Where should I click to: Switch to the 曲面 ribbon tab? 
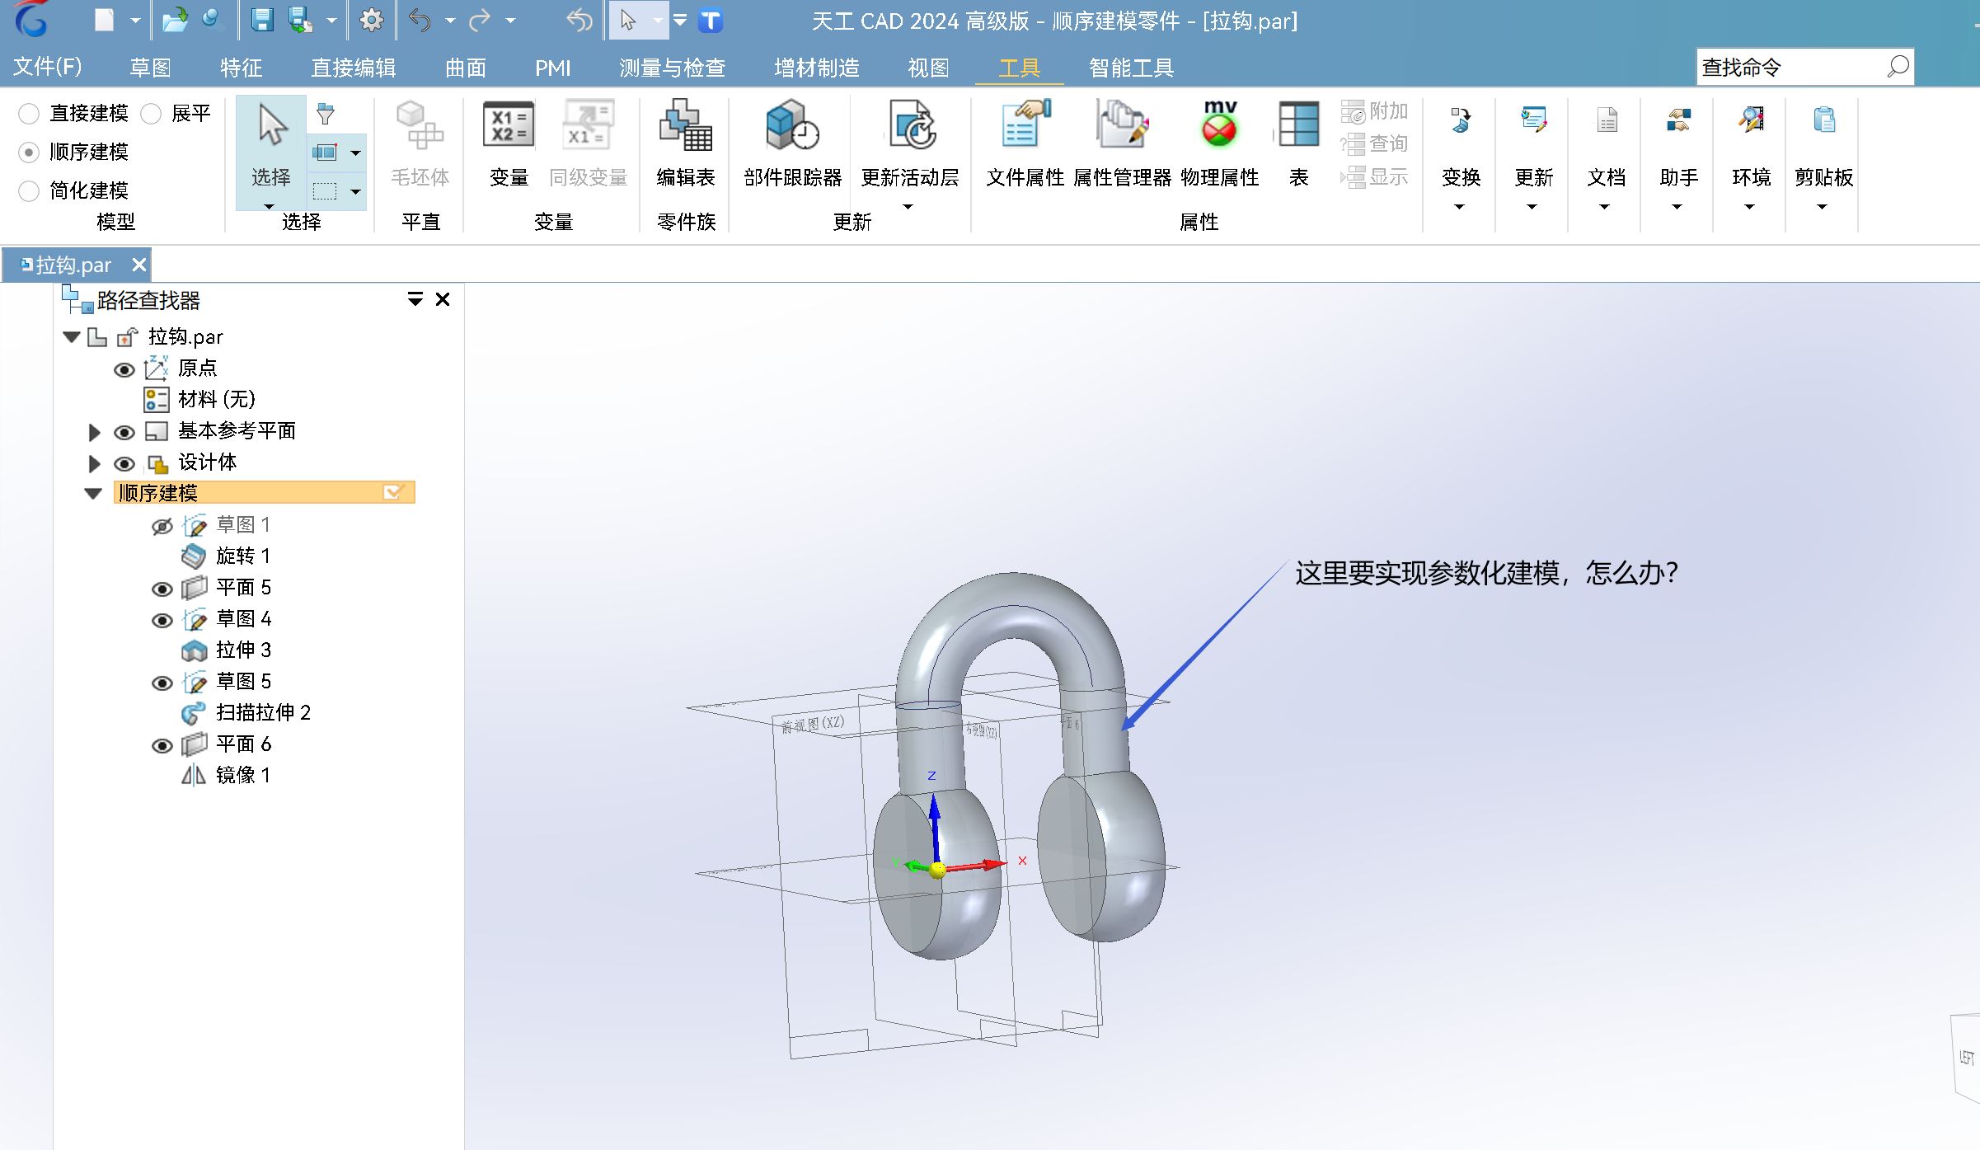click(x=466, y=68)
